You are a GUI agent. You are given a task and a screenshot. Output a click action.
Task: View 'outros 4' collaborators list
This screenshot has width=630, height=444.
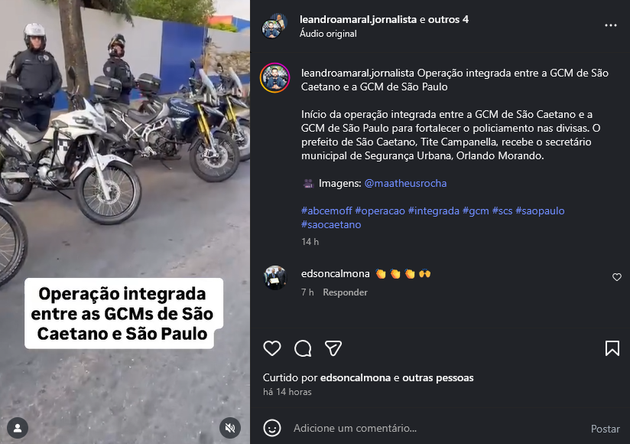[x=448, y=19]
